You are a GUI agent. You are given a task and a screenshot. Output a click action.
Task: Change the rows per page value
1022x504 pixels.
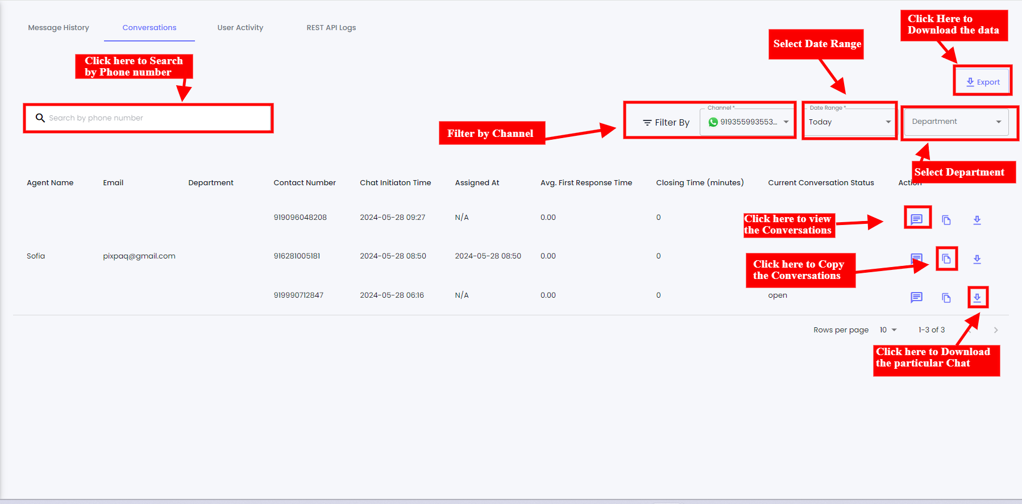[x=888, y=330]
